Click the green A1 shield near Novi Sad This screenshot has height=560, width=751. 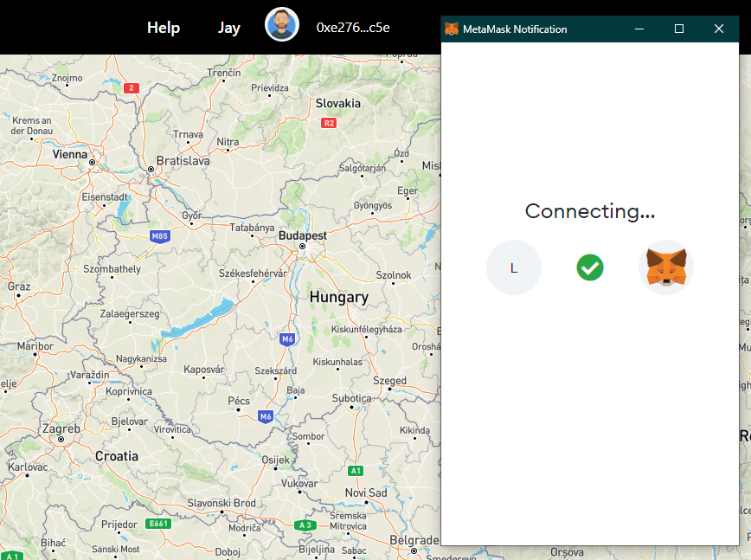click(x=356, y=471)
